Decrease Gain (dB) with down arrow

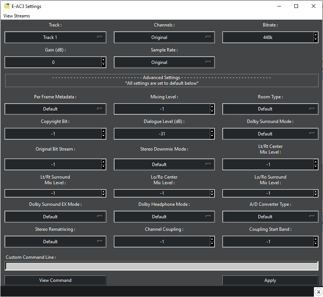[x=103, y=65]
